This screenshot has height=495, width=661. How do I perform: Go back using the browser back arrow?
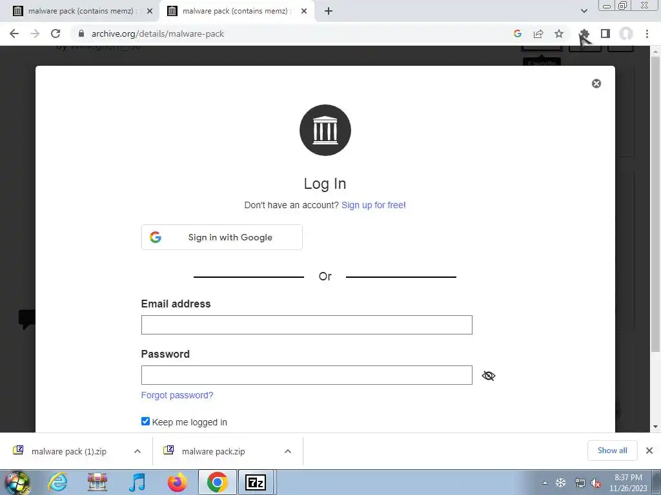(14, 34)
